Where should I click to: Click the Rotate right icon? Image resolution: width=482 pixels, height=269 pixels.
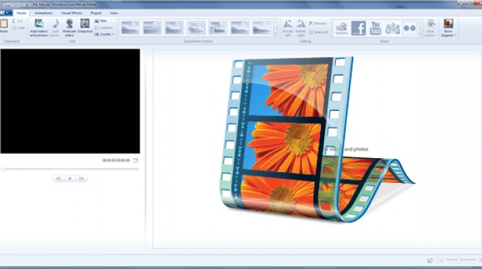(301, 24)
